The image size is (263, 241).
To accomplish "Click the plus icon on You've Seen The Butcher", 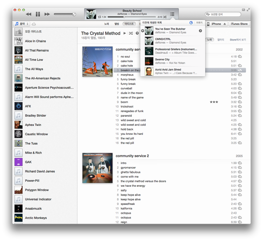I will click(x=142, y=31).
